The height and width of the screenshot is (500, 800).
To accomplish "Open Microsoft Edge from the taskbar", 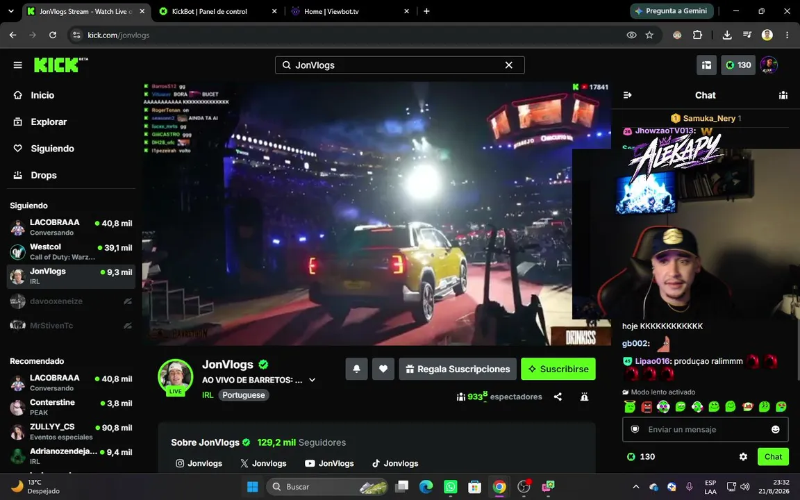I will 426,487.
